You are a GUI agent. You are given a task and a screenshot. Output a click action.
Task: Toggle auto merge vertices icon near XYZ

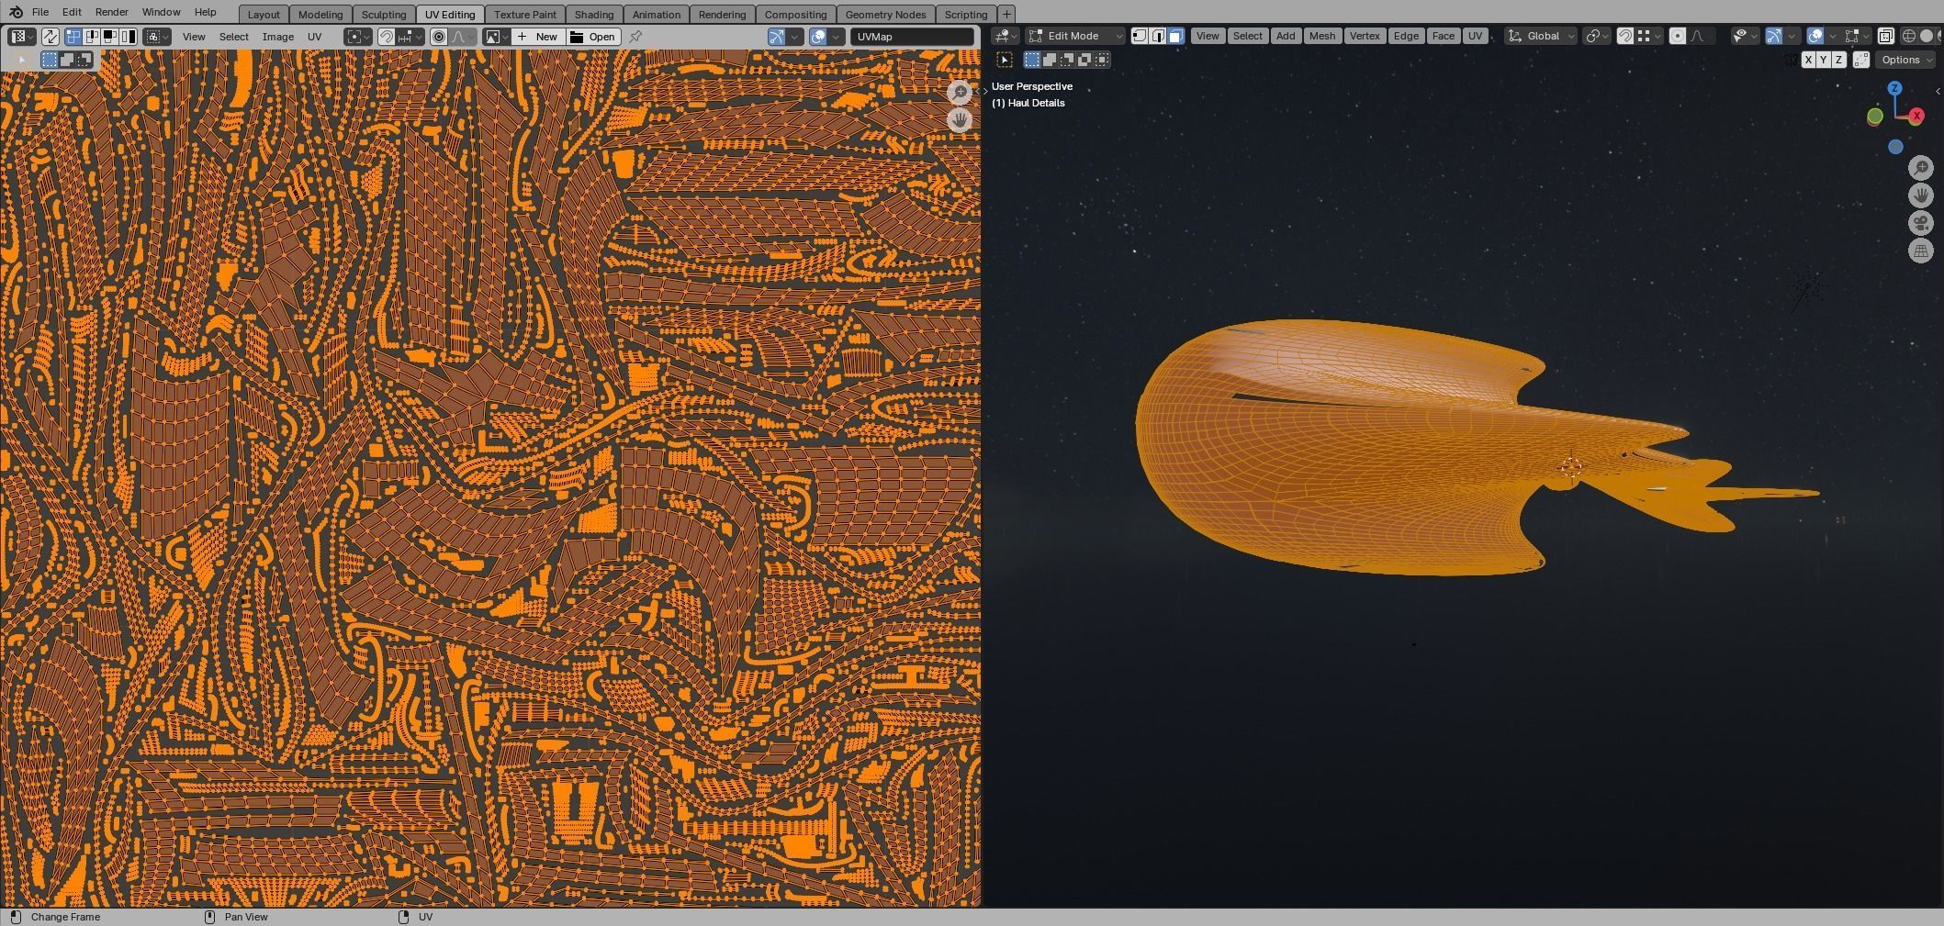click(1861, 60)
